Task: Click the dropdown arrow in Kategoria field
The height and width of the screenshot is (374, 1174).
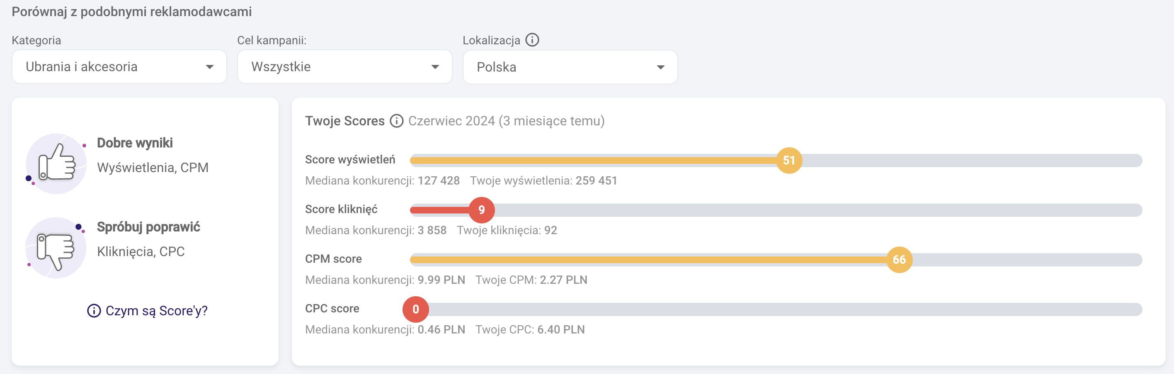Action: [x=210, y=67]
